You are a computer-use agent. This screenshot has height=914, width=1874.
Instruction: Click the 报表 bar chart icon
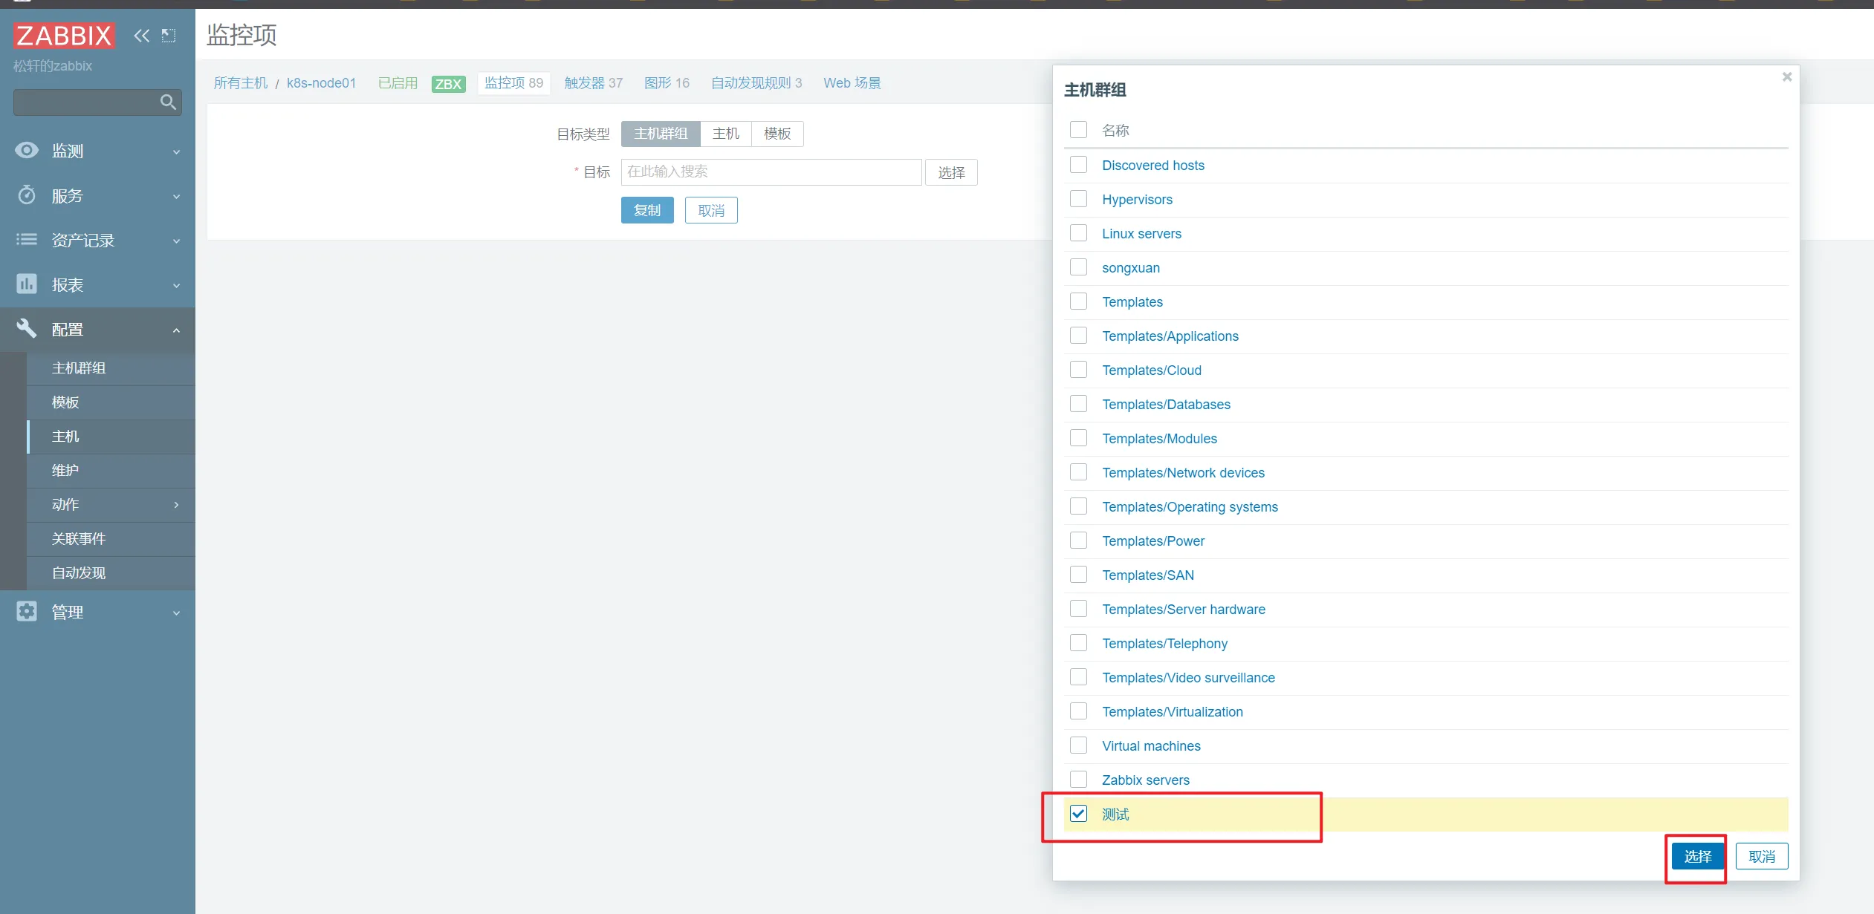point(27,284)
